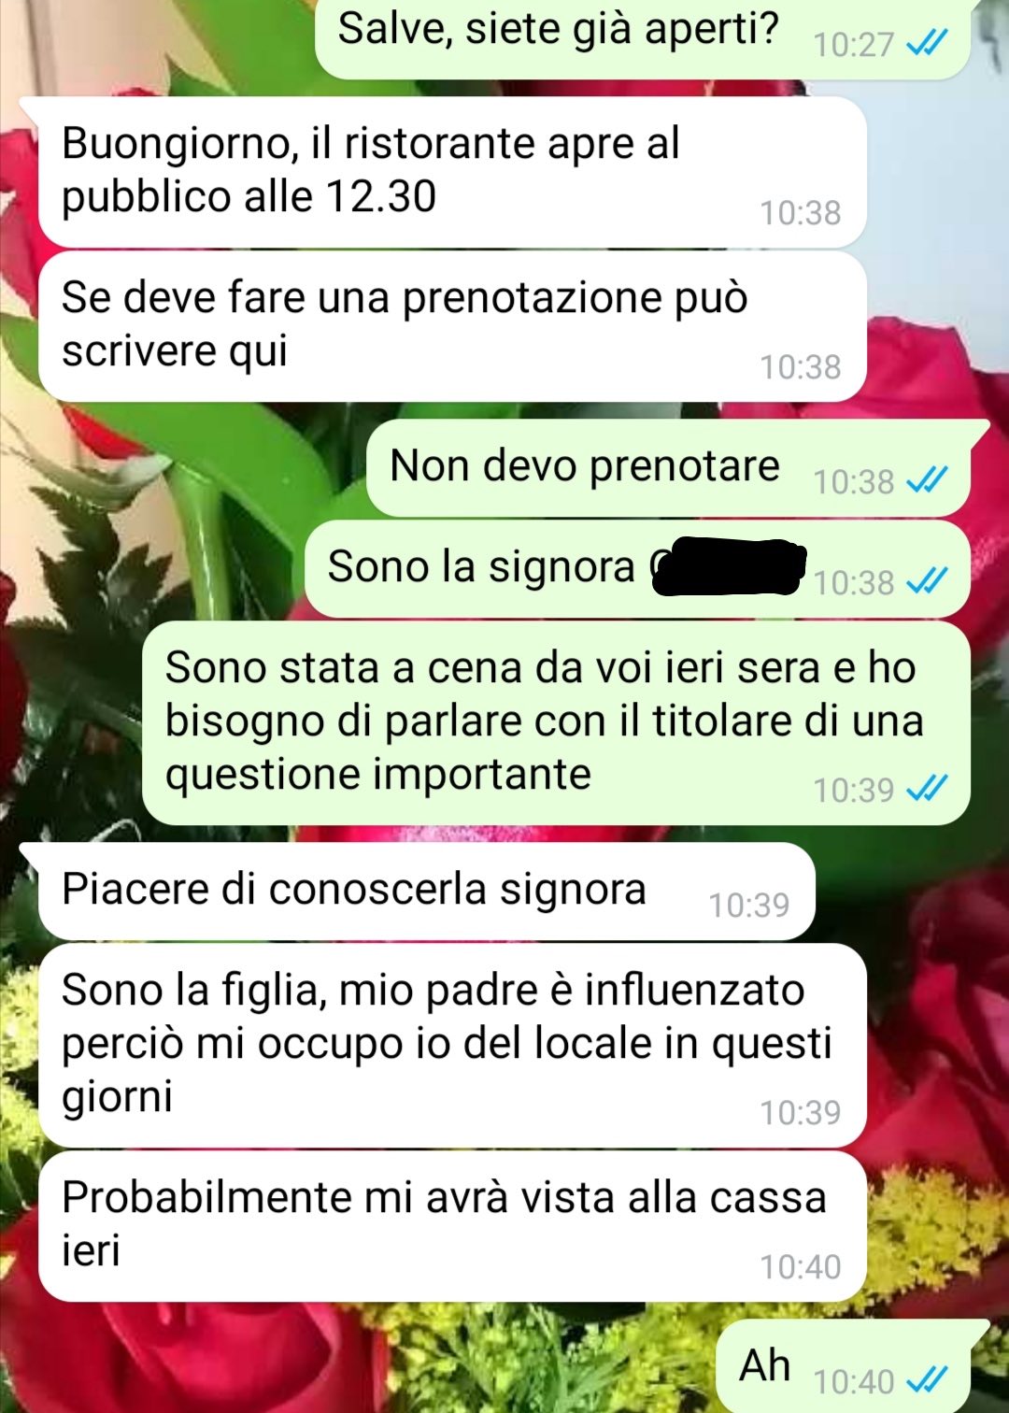The image size is (1009, 1413).
Task: Select the "Piacere di conoscerla signora" bubble
Action: [x=426, y=891]
